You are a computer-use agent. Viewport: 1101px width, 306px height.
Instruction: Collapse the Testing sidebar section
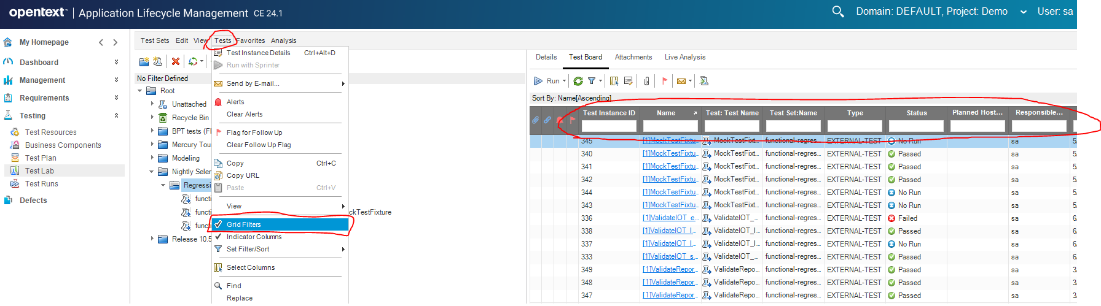tap(116, 116)
